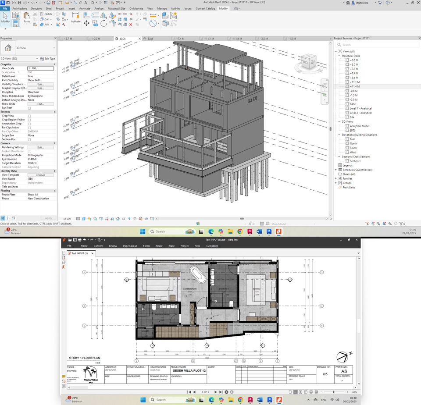Enable the Crop View checkbox
Image resolution: width=421 pixels, height=405 pixels.
pos(29,116)
